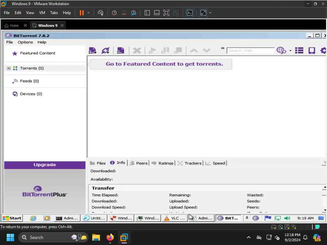
Task: Switch to Untit... taskbar window
Action: tap(94, 218)
